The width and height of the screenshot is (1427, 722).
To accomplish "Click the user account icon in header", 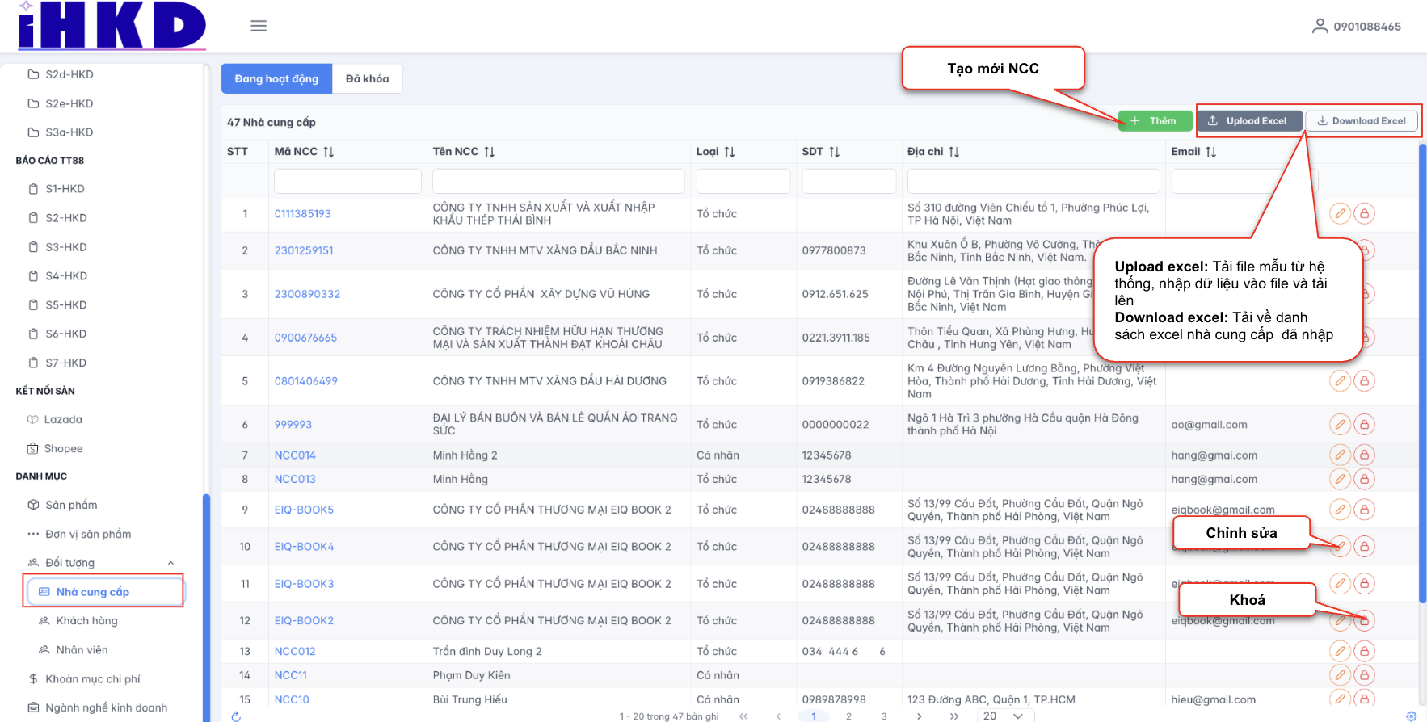I will pyautogui.click(x=1320, y=26).
